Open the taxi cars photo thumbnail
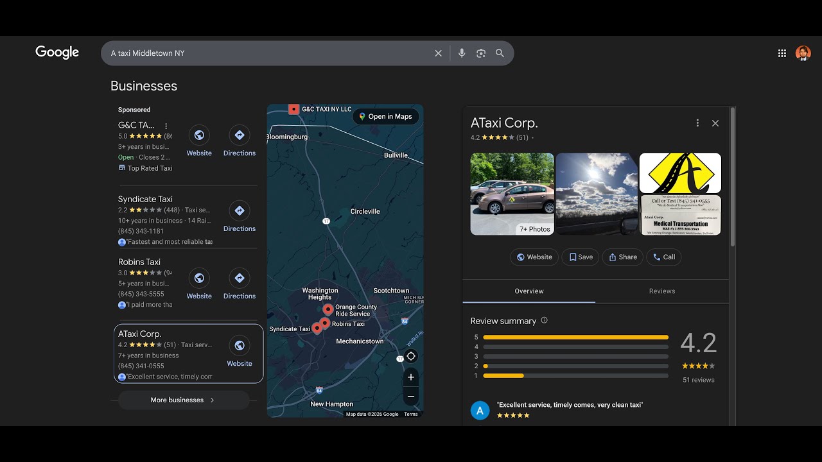This screenshot has height=462, width=822. [x=512, y=194]
